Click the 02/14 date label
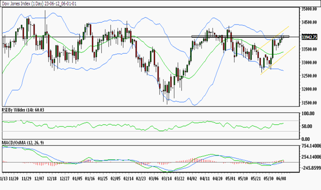321x190 pixels. coord(128,178)
